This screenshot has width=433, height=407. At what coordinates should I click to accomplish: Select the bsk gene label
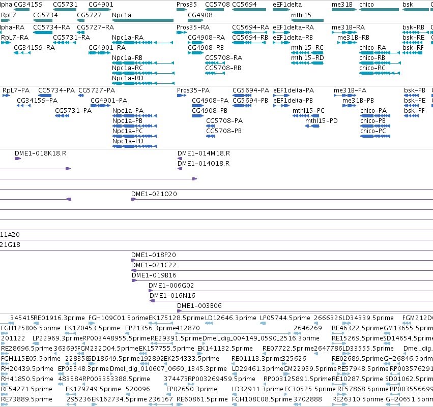(x=408, y=5)
